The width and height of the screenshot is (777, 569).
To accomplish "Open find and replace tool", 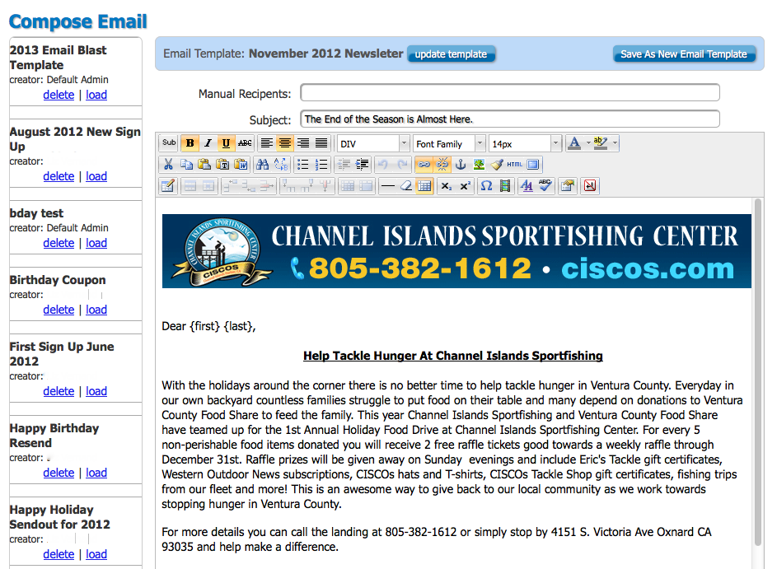I will pos(281,165).
